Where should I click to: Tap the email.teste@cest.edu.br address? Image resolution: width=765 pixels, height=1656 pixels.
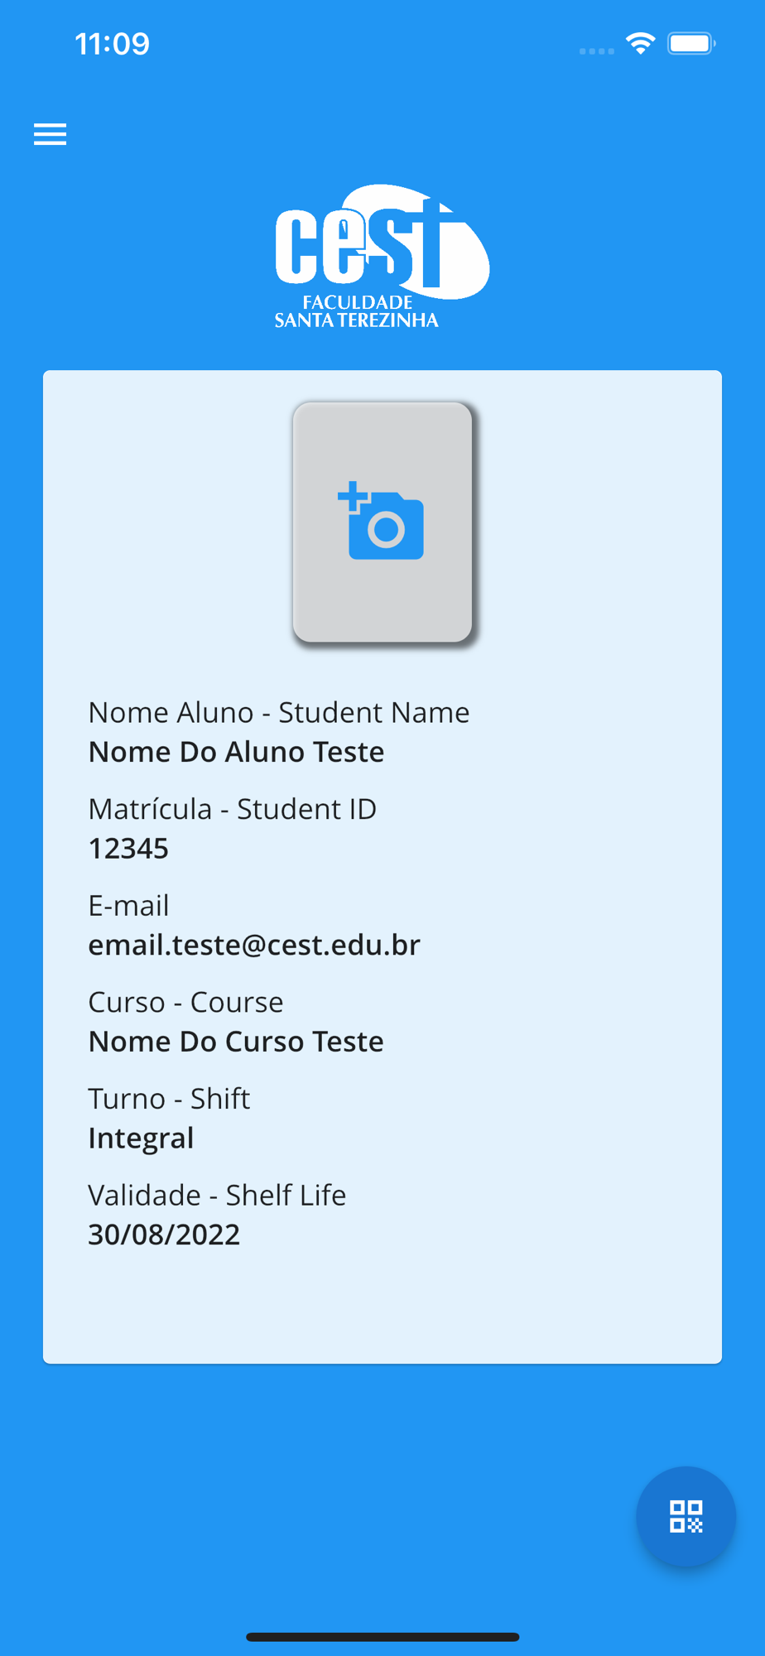coord(254,945)
